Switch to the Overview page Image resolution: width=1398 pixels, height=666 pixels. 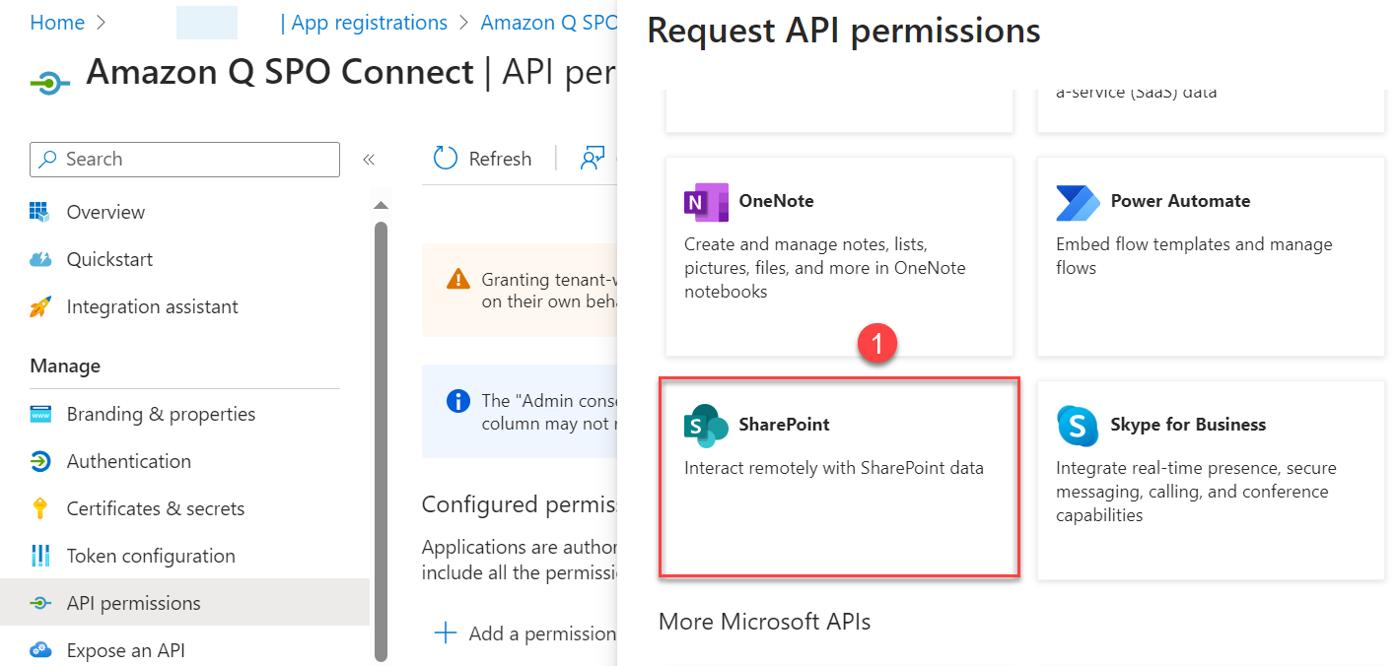click(x=105, y=211)
